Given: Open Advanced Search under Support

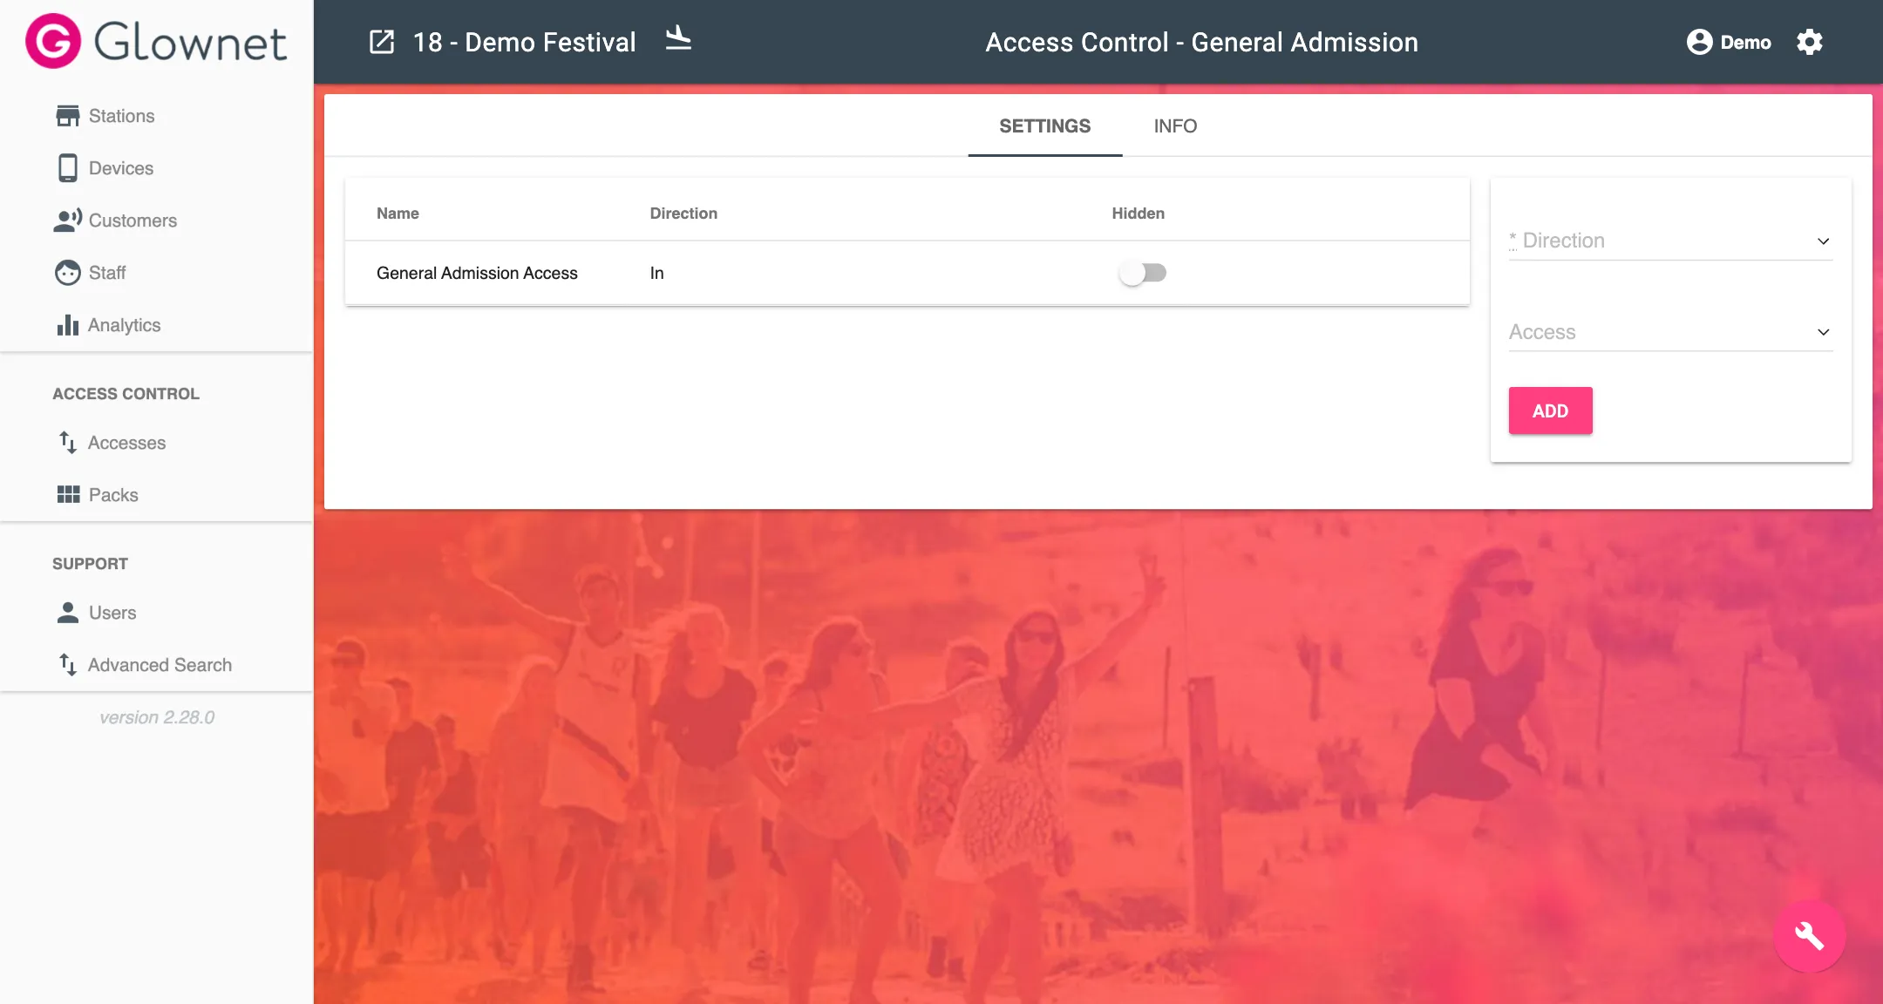Looking at the screenshot, I should pos(160,665).
